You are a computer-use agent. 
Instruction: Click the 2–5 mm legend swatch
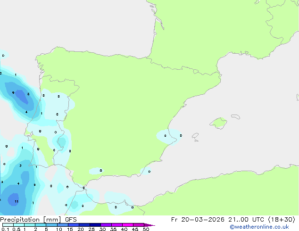coord(41,225)
